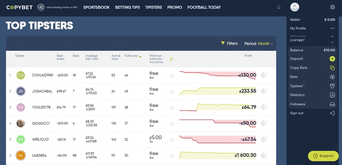Click YOULESY78's YO avatar
The height and width of the screenshot is (165, 342).
(21, 107)
